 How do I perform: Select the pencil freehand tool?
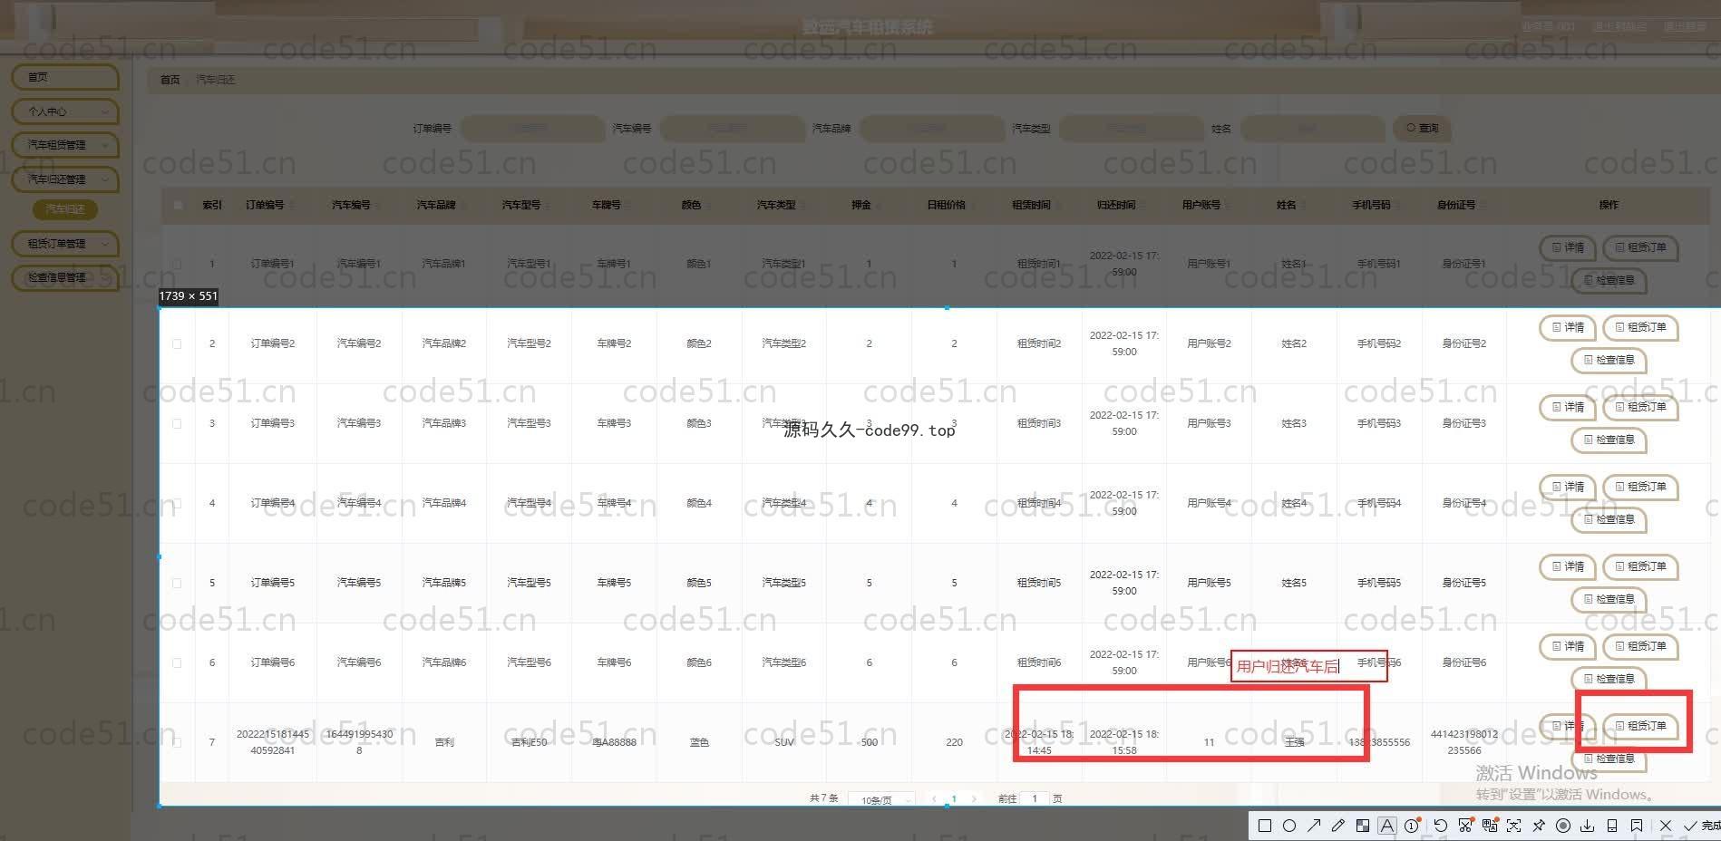(x=1337, y=826)
